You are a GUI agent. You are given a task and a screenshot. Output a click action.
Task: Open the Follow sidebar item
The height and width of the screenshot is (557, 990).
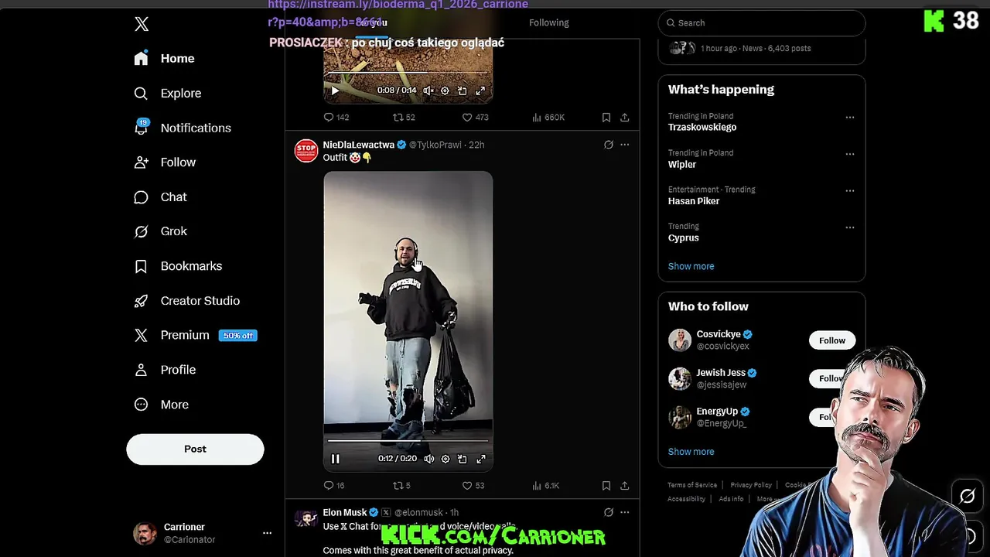pyautogui.click(x=165, y=162)
